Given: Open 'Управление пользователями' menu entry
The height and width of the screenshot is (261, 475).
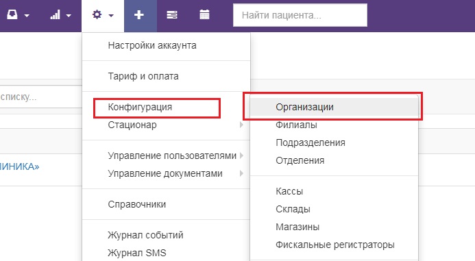Looking at the screenshot, I should tap(172, 156).
